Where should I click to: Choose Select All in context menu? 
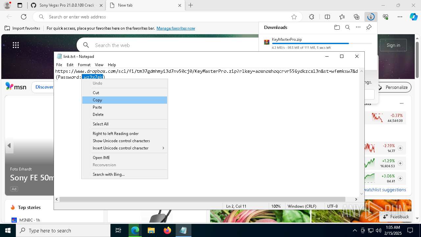point(125,124)
